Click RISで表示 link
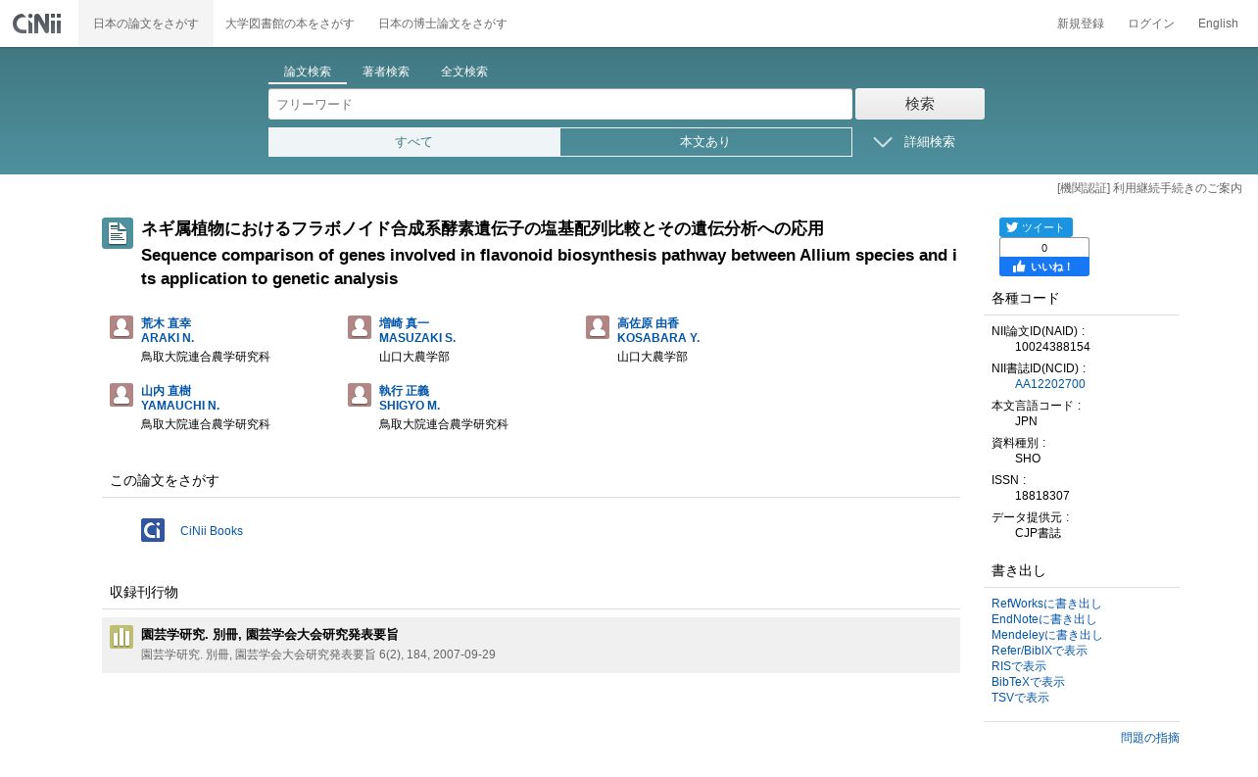 pos(1019,666)
